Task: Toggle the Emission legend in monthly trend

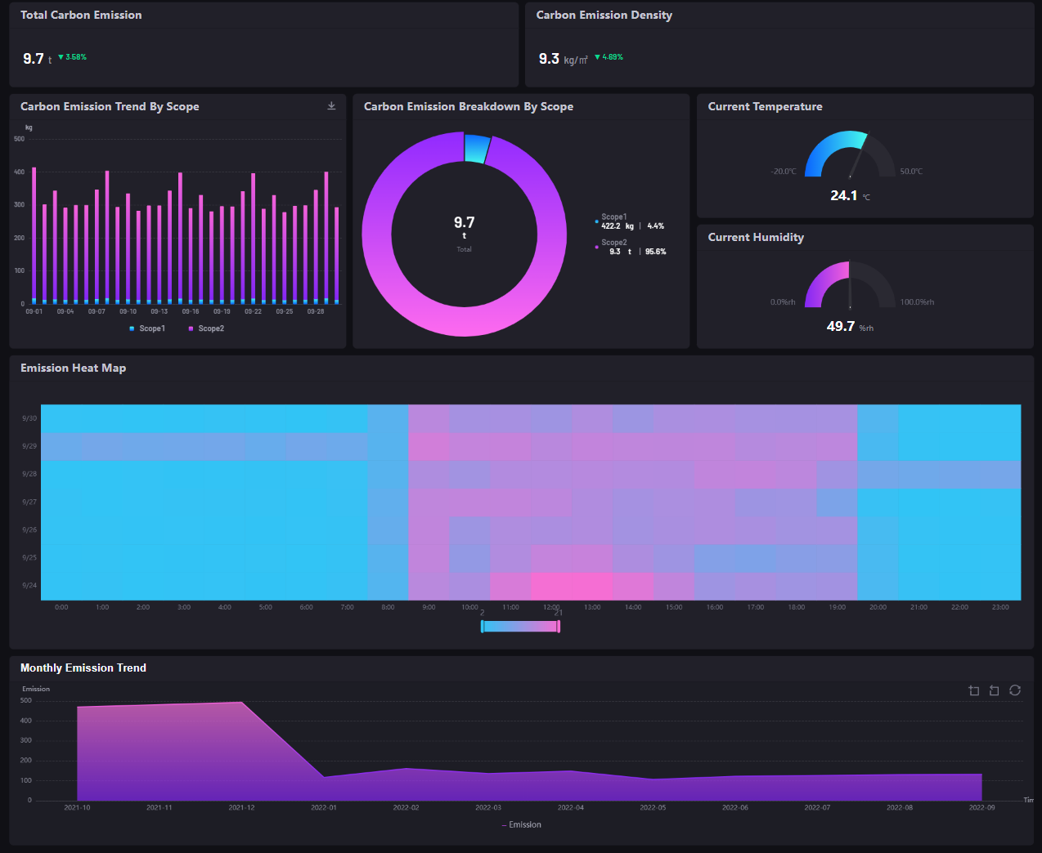Action: (x=521, y=824)
